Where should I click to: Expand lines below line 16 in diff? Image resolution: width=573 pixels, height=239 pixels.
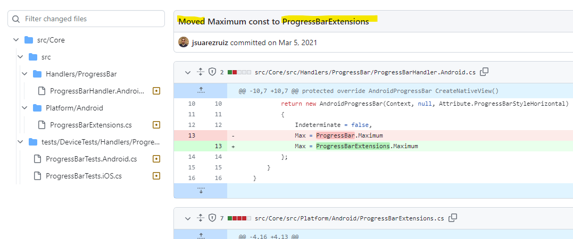point(201,190)
